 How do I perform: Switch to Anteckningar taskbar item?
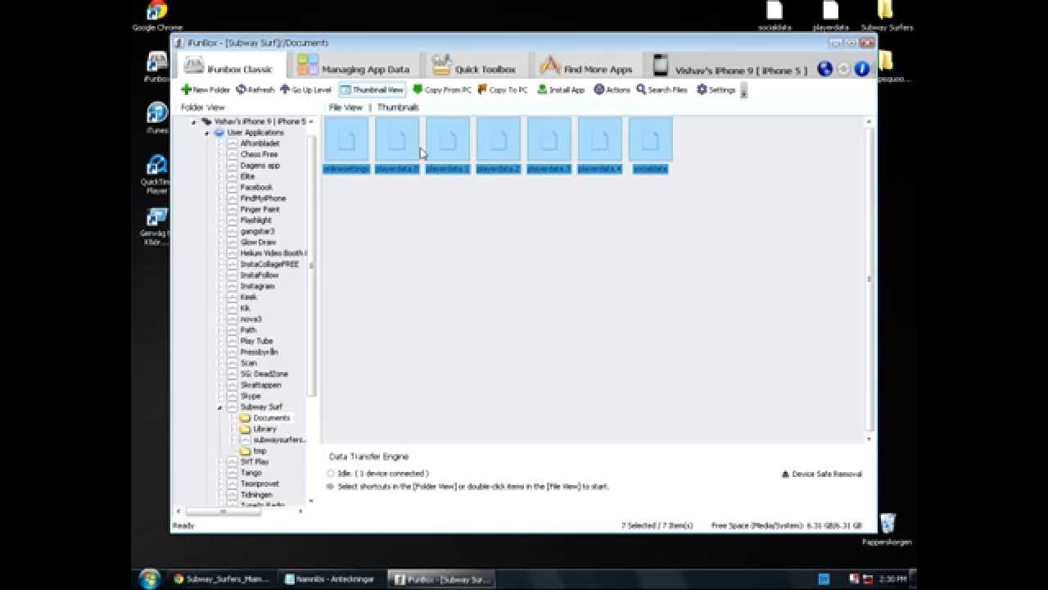click(332, 579)
